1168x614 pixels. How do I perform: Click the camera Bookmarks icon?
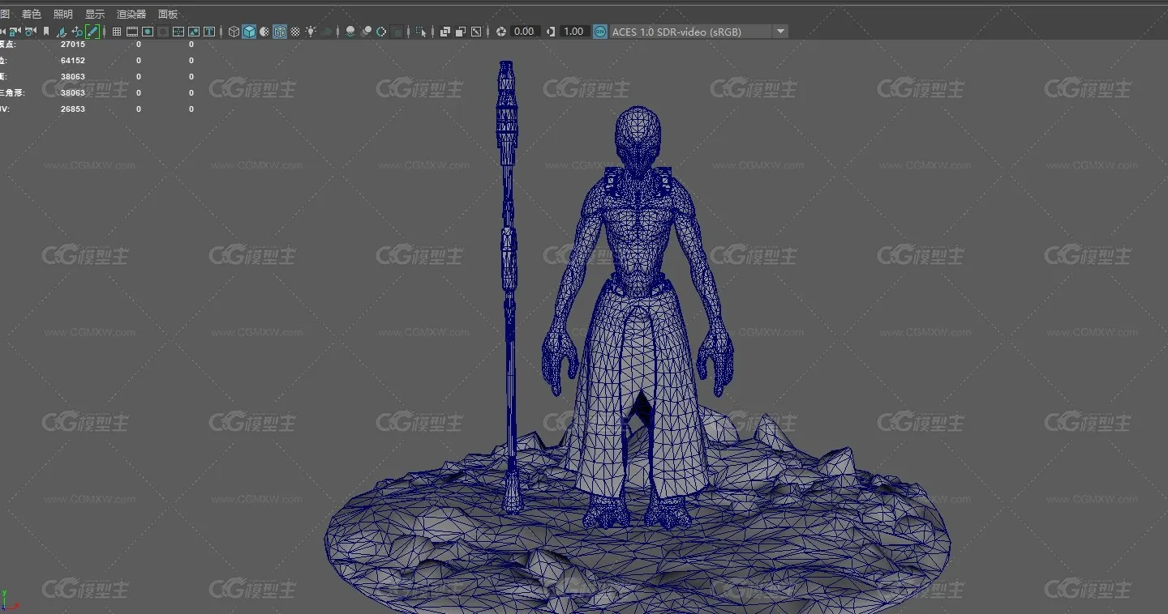pyautogui.click(x=46, y=32)
